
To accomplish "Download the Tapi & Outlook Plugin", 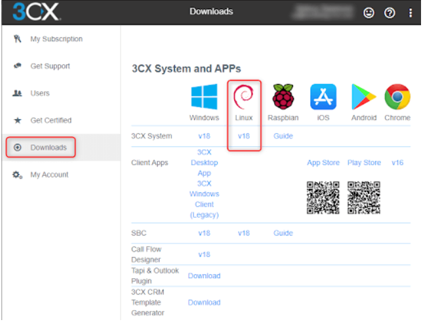I will pos(204,275).
